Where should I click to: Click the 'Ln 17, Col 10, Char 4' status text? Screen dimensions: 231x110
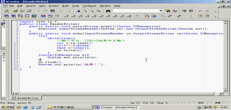(x=149, y=103)
